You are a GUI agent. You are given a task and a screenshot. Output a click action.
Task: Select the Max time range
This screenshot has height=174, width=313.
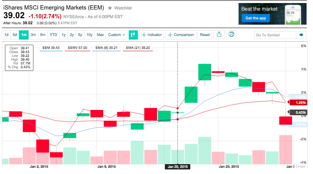[x=100, y=34]
